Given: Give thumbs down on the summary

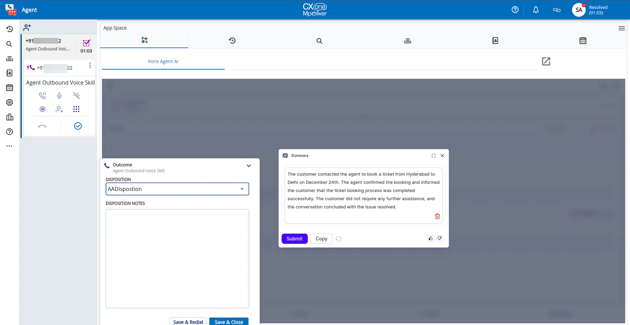Looking at the screenshot, I should pos(440,238).
